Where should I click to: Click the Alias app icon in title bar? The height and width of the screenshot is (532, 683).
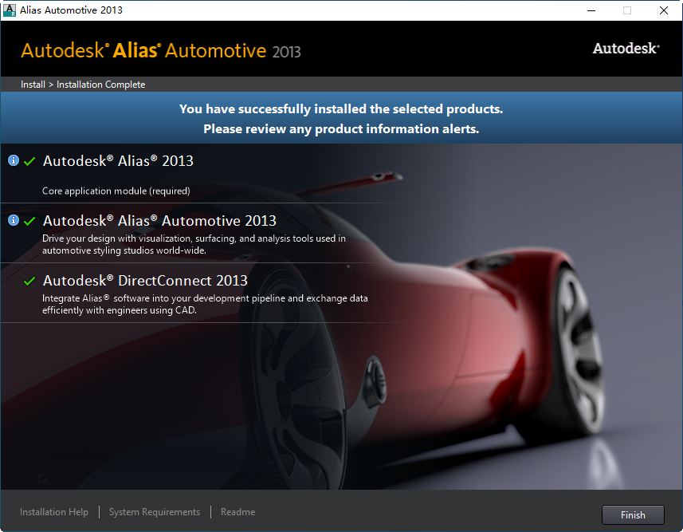click(x=9, y=10)
